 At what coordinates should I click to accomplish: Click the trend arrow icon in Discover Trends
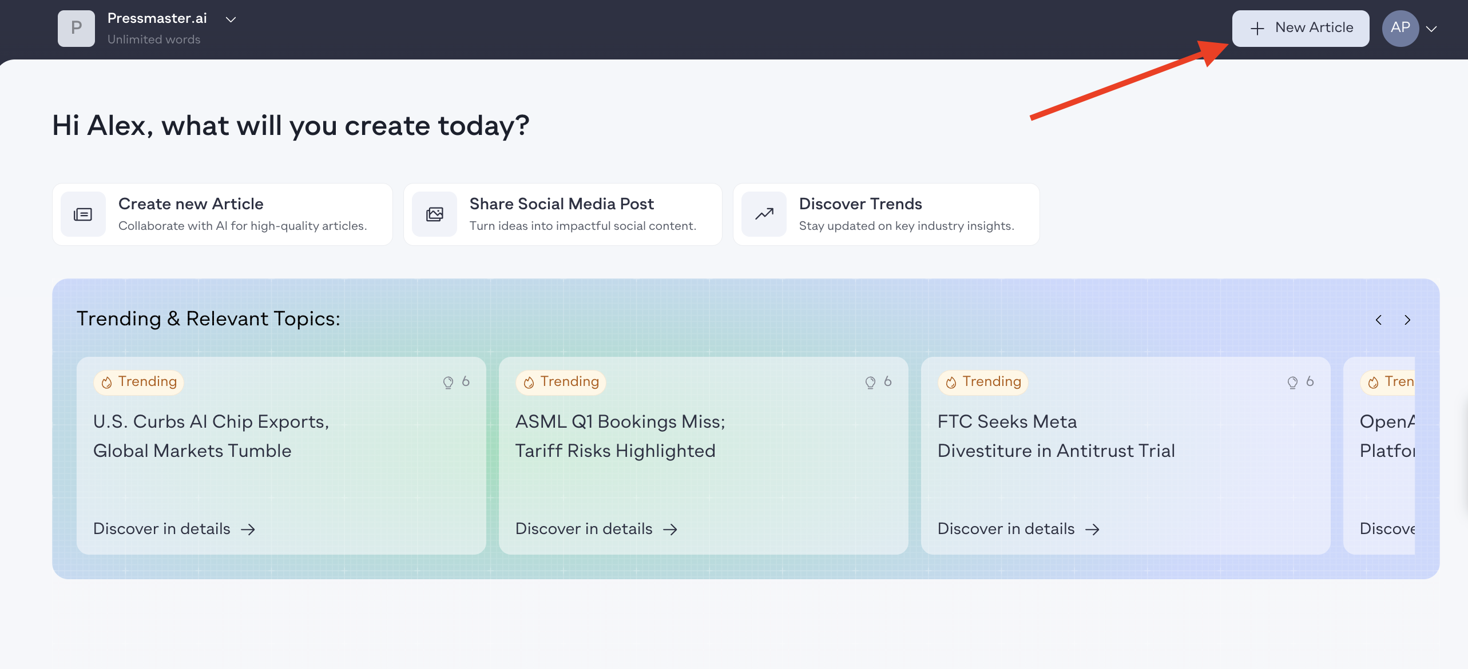point(764,214)
